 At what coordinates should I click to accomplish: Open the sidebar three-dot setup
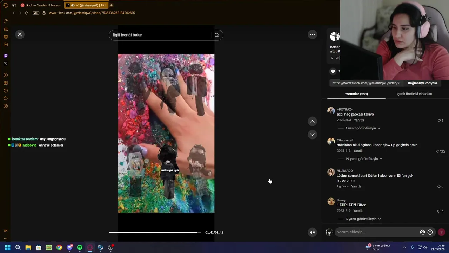6,238
